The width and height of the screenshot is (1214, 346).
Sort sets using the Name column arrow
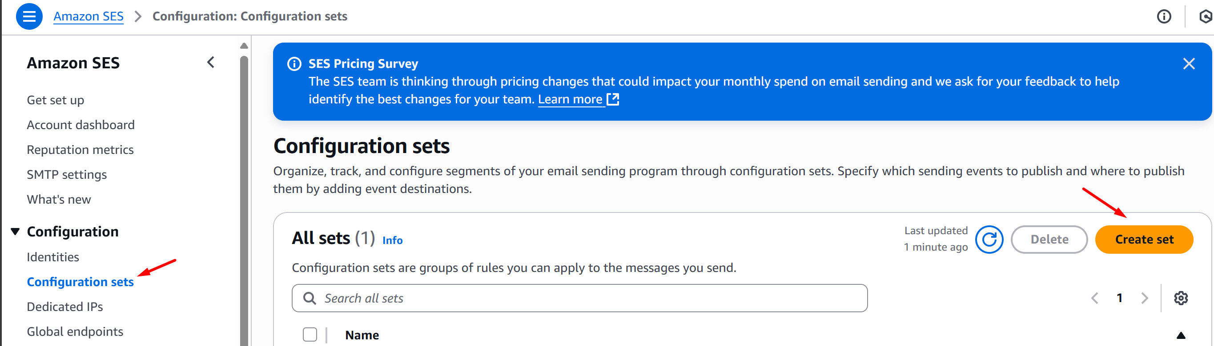click(x=1181, y=335)
